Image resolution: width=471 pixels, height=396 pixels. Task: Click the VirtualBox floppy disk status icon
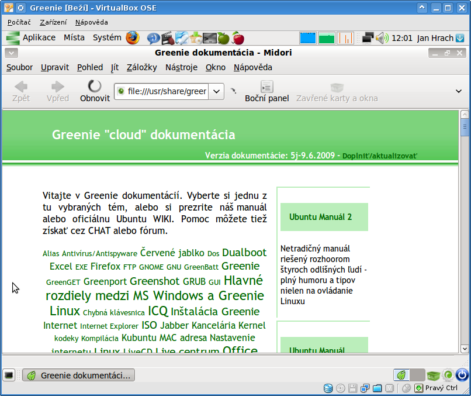(352, 388)
